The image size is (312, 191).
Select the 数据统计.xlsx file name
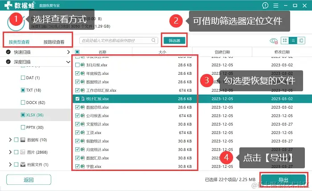pyautogui.click(x=98, y=82)
